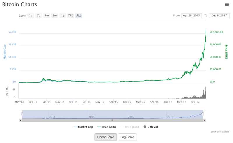
Task: Click the Jan '17 axis label
Action: click(x=168, y=102)
